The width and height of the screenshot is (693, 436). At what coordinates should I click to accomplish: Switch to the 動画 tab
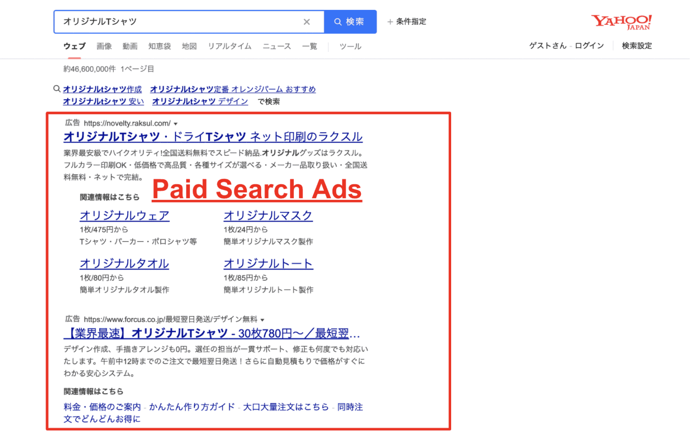(130, 46)
